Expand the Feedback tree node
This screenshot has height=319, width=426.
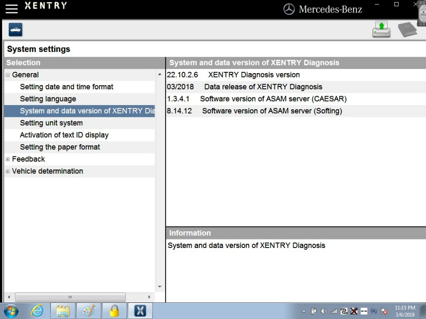click(8, 159)
